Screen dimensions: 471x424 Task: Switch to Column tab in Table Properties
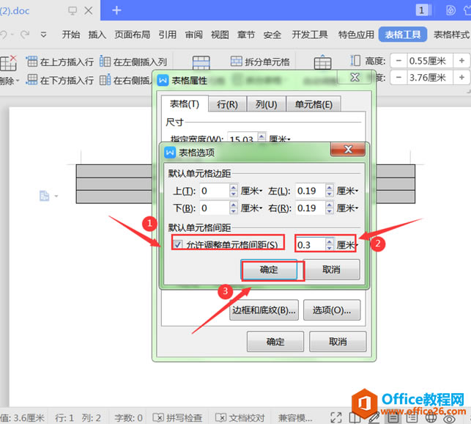click(x=266, y=104)
